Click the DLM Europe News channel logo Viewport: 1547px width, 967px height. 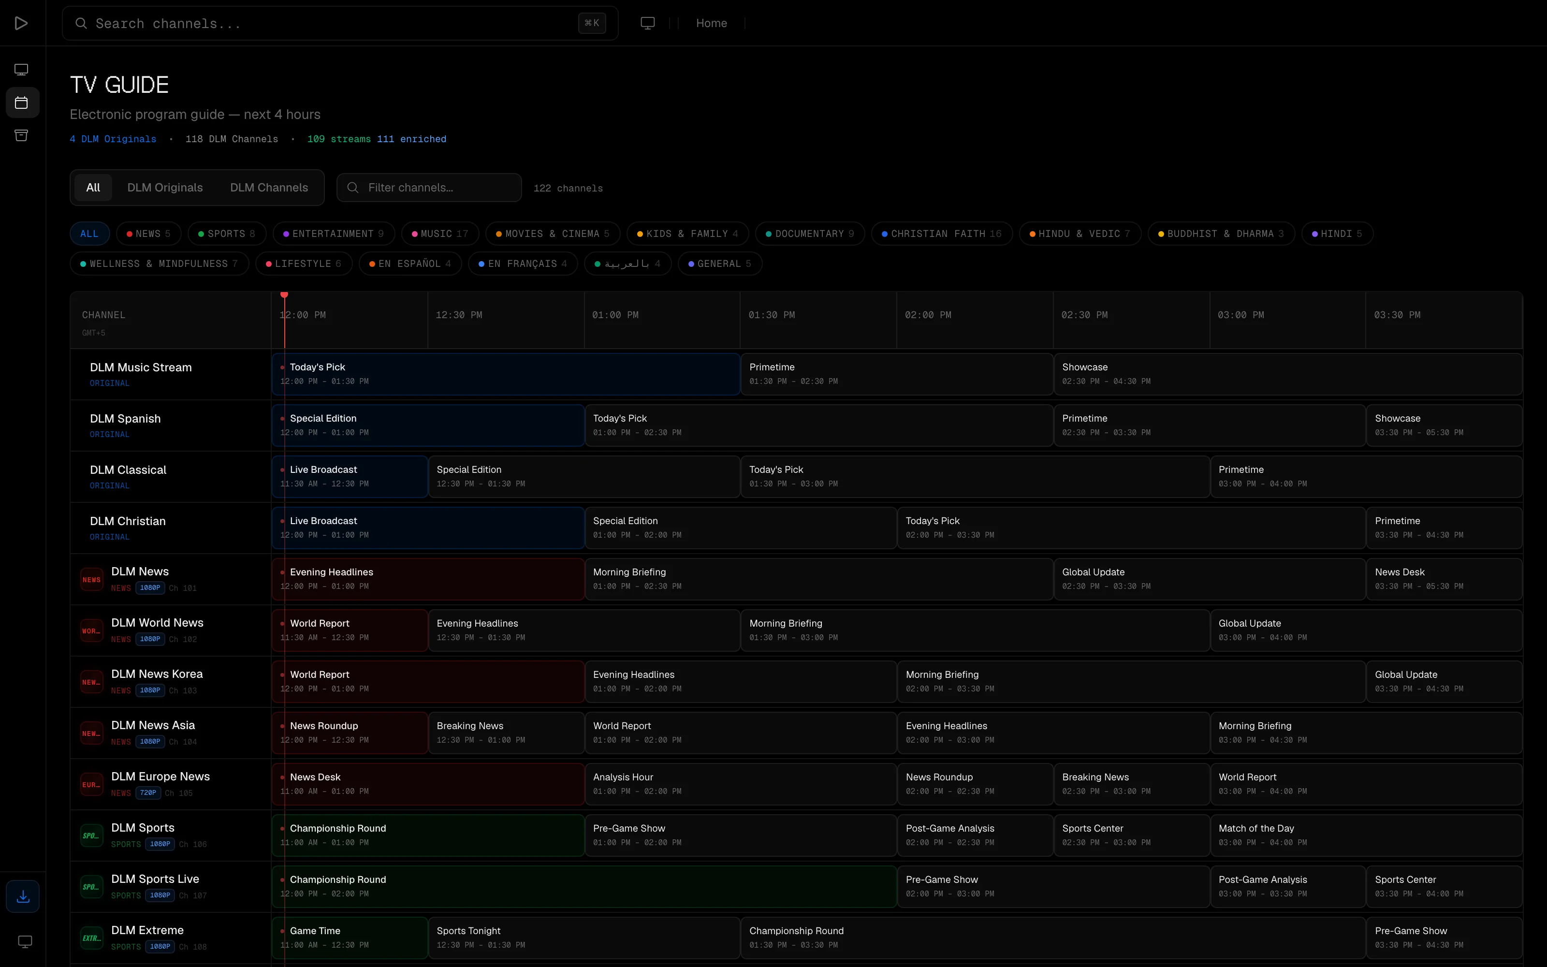pyautogui.click(x=91, y=784)
